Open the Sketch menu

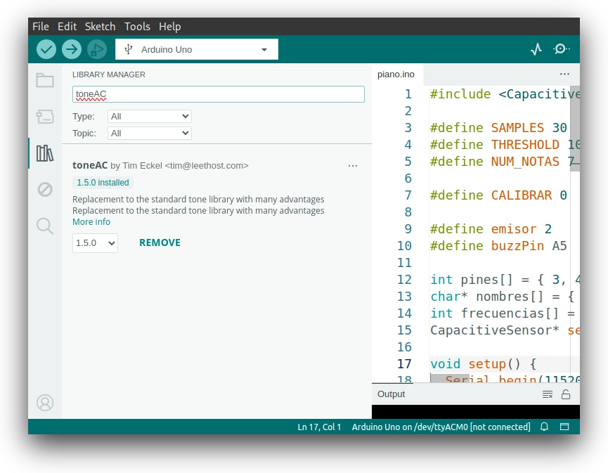pos(100,26)
